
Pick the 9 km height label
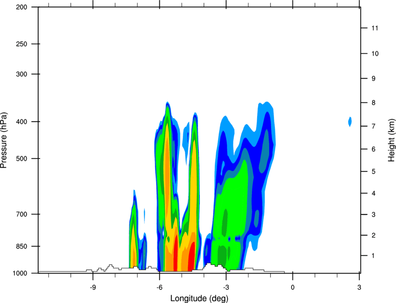pos(374,79)
